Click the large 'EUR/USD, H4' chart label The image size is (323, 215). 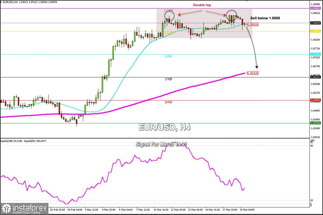coord(164,127)
